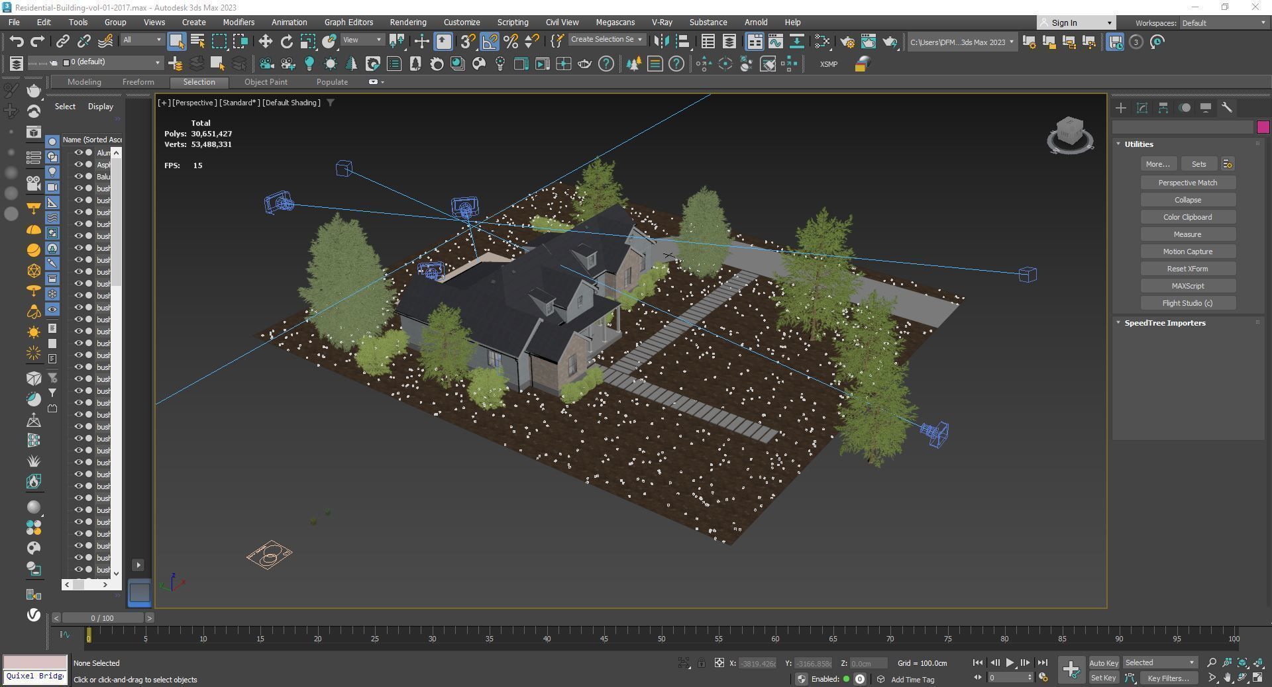Collapse the SpeedTree Importers rollout

1119,323
